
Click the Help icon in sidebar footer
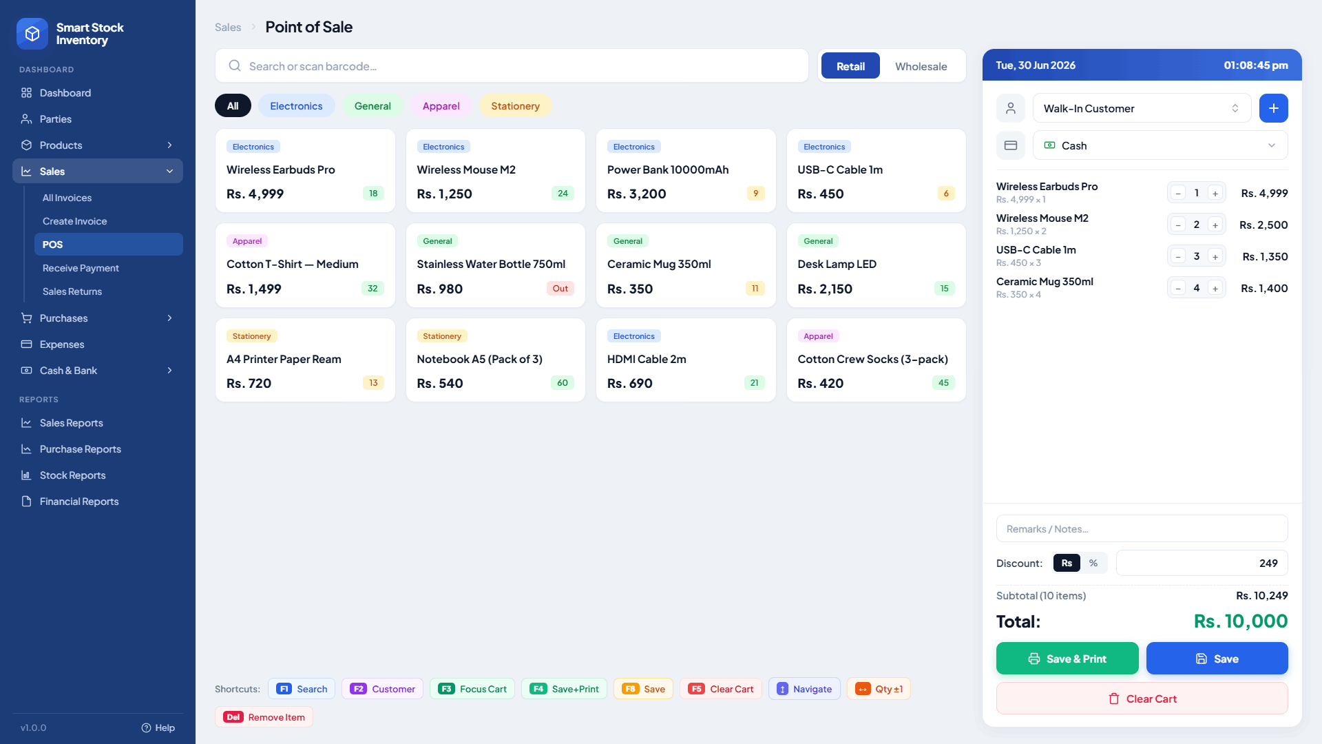[x=146, y=728]
